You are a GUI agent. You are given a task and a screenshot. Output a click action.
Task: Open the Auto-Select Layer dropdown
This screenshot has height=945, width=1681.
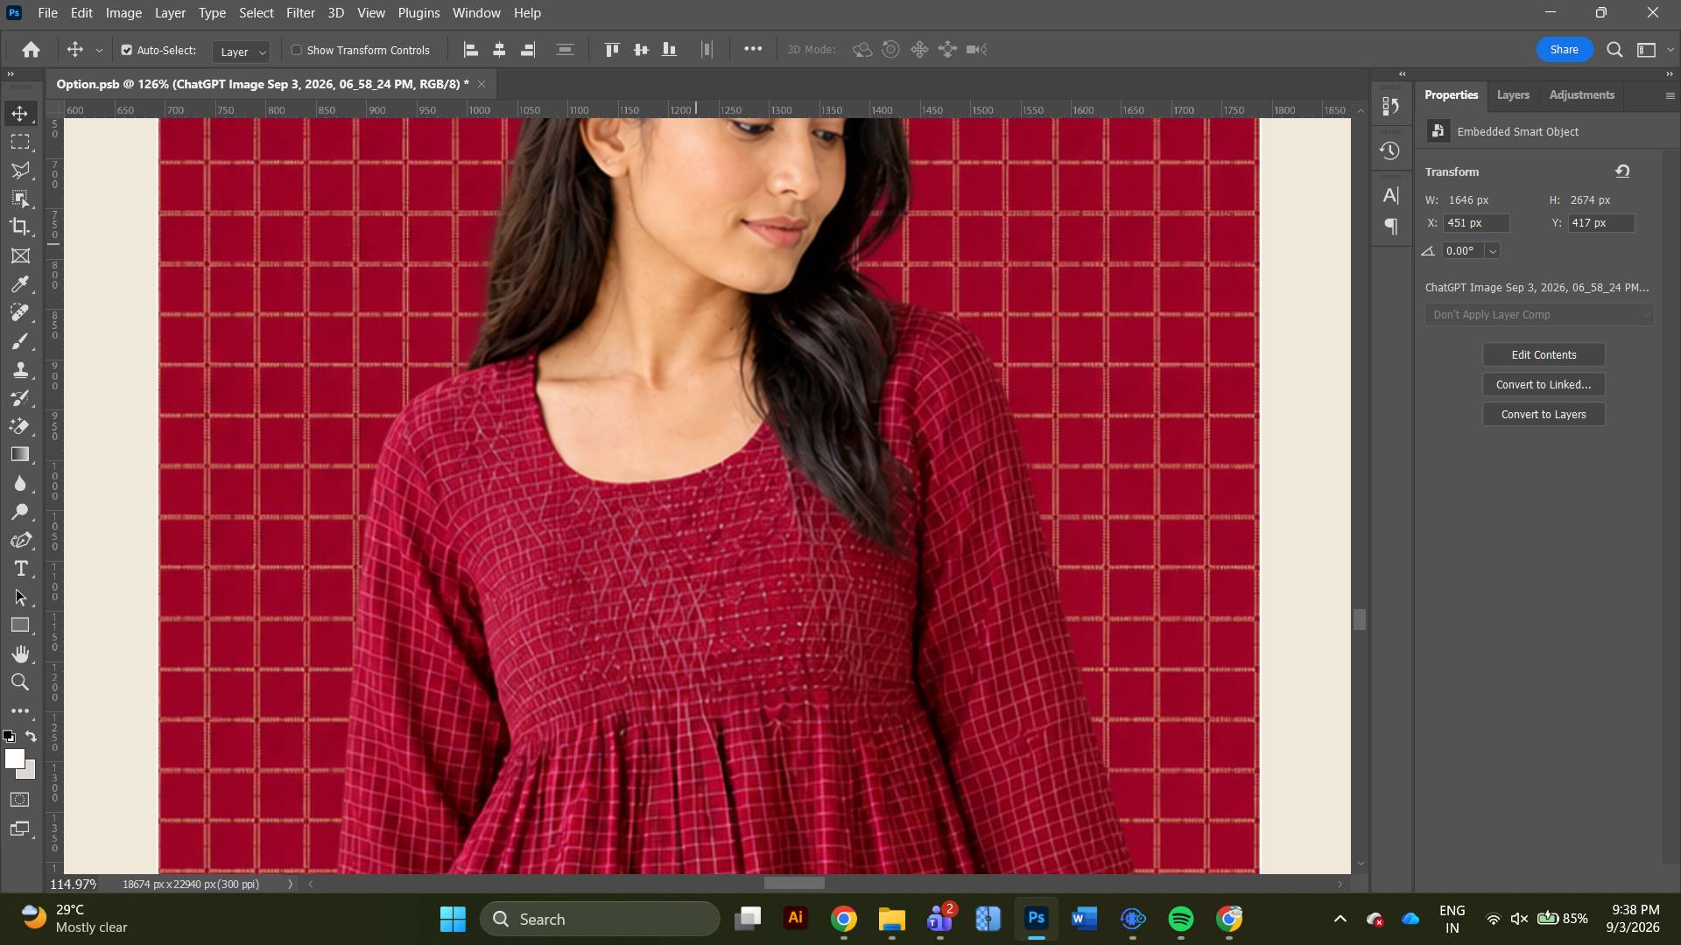click(x=241, y=52)
